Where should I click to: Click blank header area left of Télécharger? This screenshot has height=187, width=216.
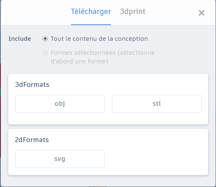36,12
